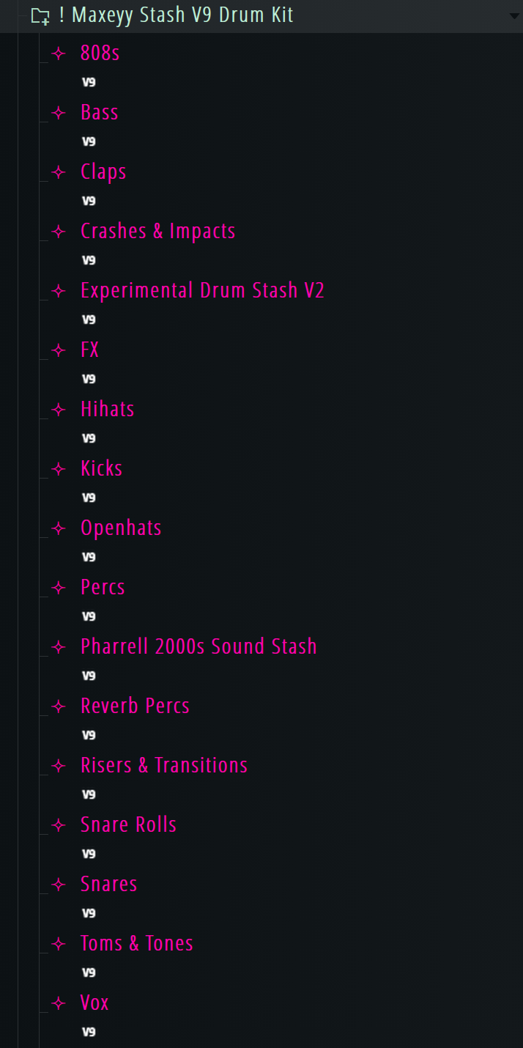The image size is (523, 1048).
Task: Open the Risers & Transitions folder
Action: (164, 766)
